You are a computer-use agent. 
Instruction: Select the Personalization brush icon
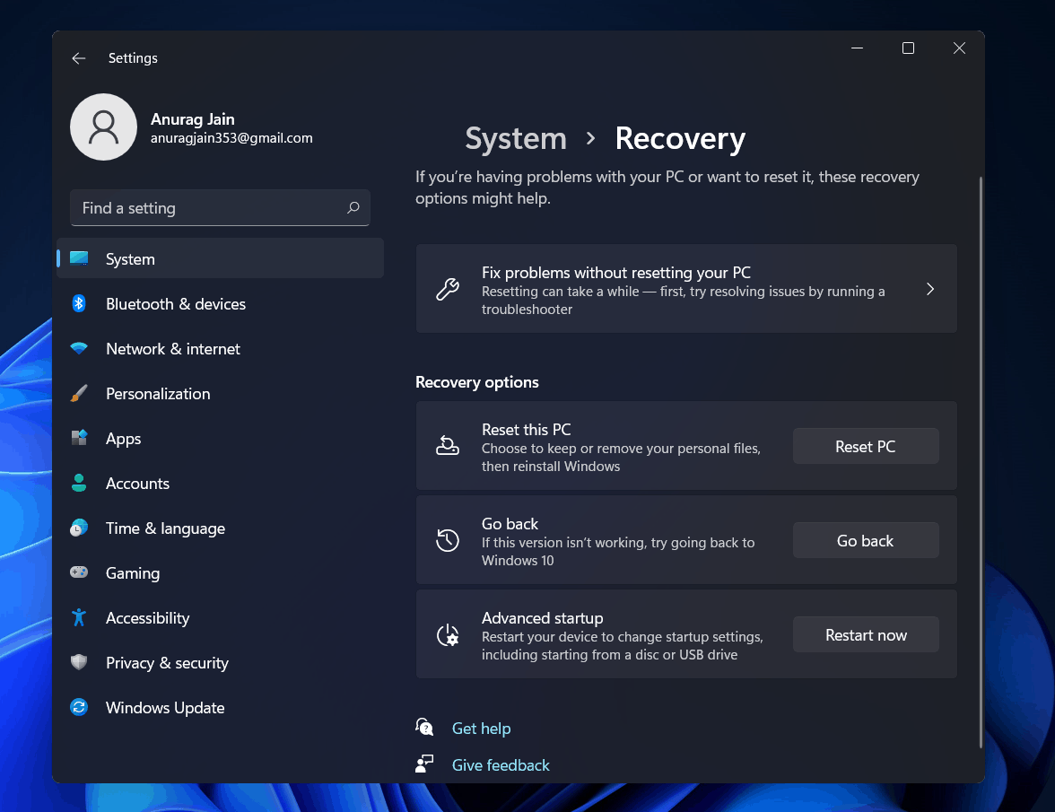[x=79, y=393]
